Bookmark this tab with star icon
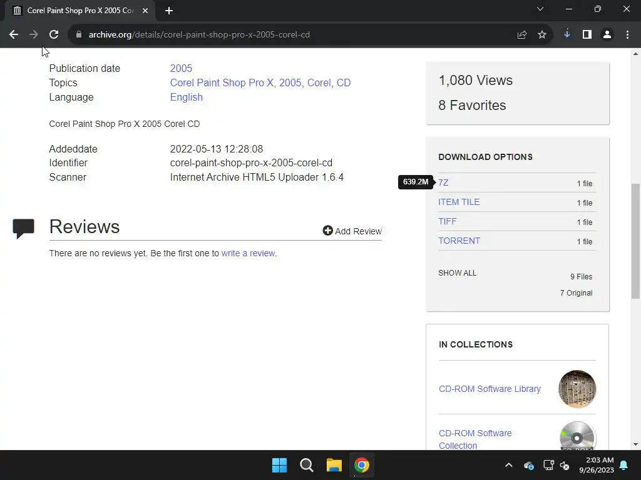The height and width of the screenshot is (480, 641). (541, 35)
